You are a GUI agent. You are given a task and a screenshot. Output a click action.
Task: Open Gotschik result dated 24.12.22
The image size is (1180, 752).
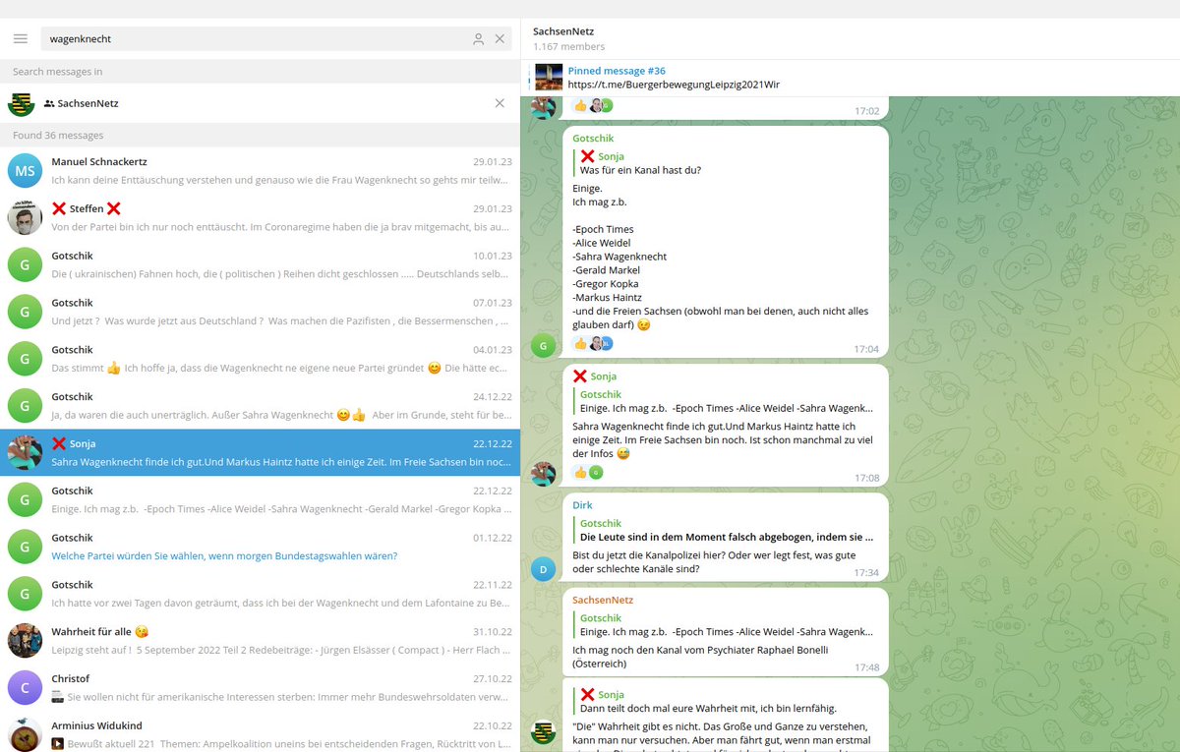tap(260, 406)
